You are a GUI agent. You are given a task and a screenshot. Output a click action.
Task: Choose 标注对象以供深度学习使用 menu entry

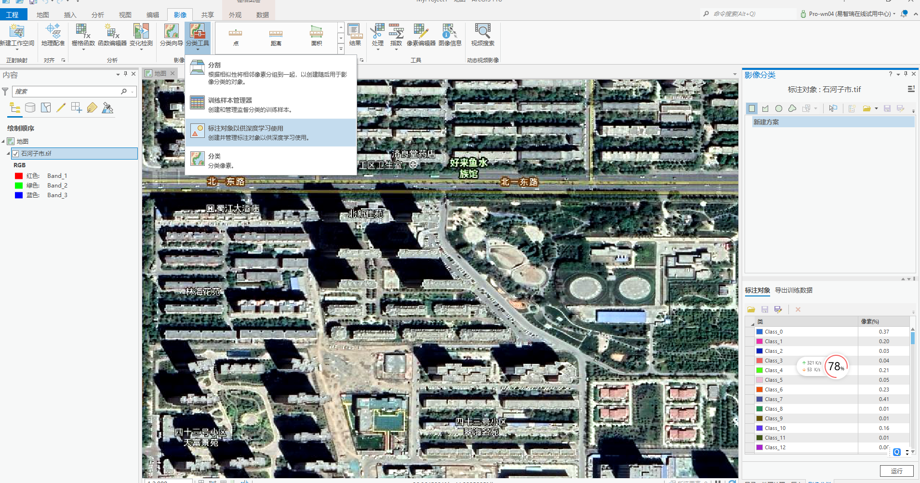pos(271,133)
